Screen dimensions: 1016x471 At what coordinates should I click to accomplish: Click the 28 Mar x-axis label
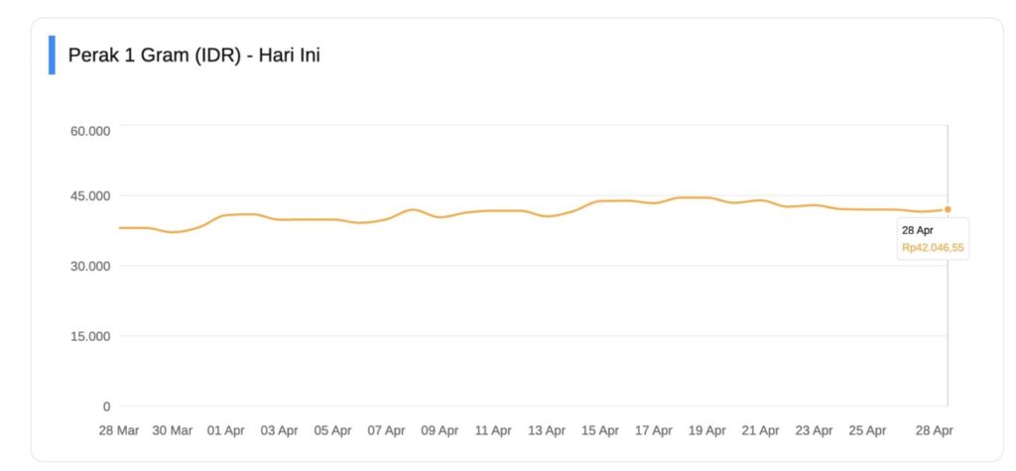(119, 430)
